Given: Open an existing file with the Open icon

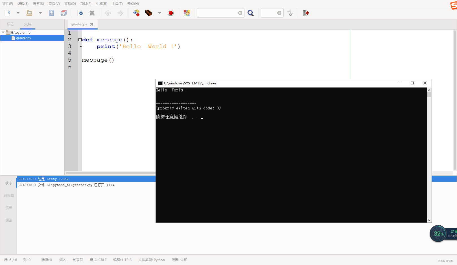Looking at the screenshot, I should point(29,13).
